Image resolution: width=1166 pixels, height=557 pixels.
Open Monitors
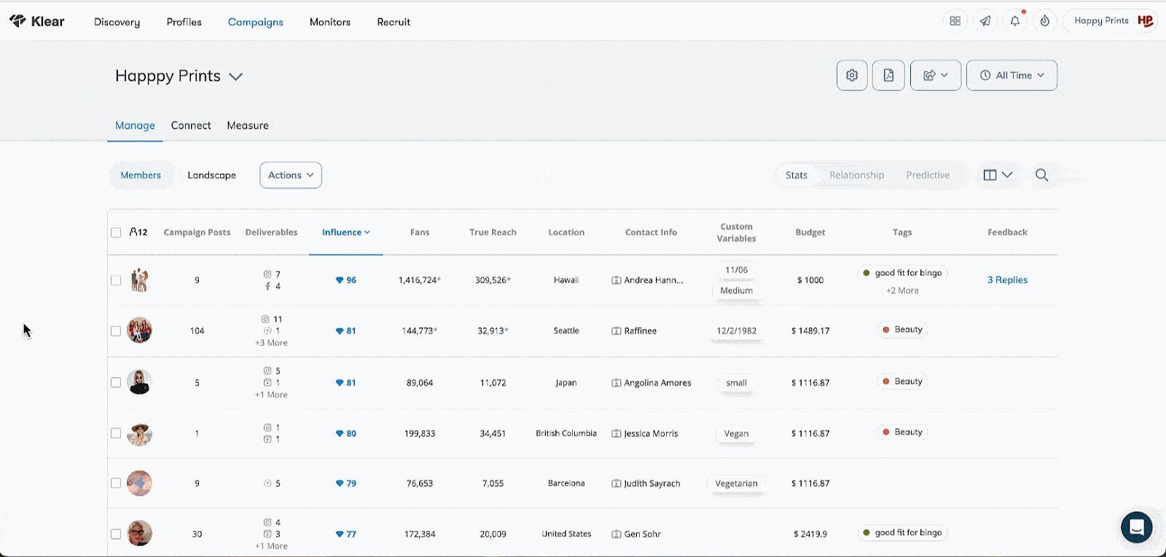coord(329,22)
